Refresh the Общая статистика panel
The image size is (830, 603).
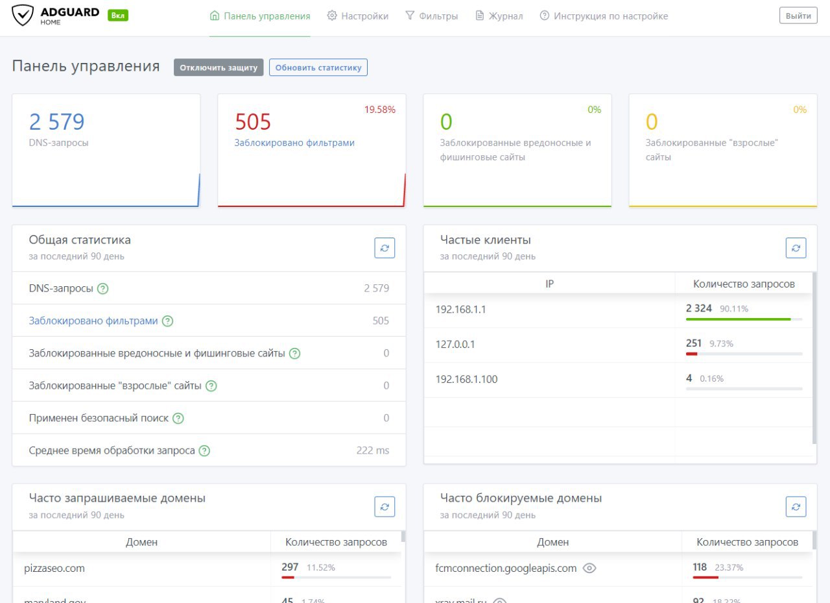click(385, 248)
